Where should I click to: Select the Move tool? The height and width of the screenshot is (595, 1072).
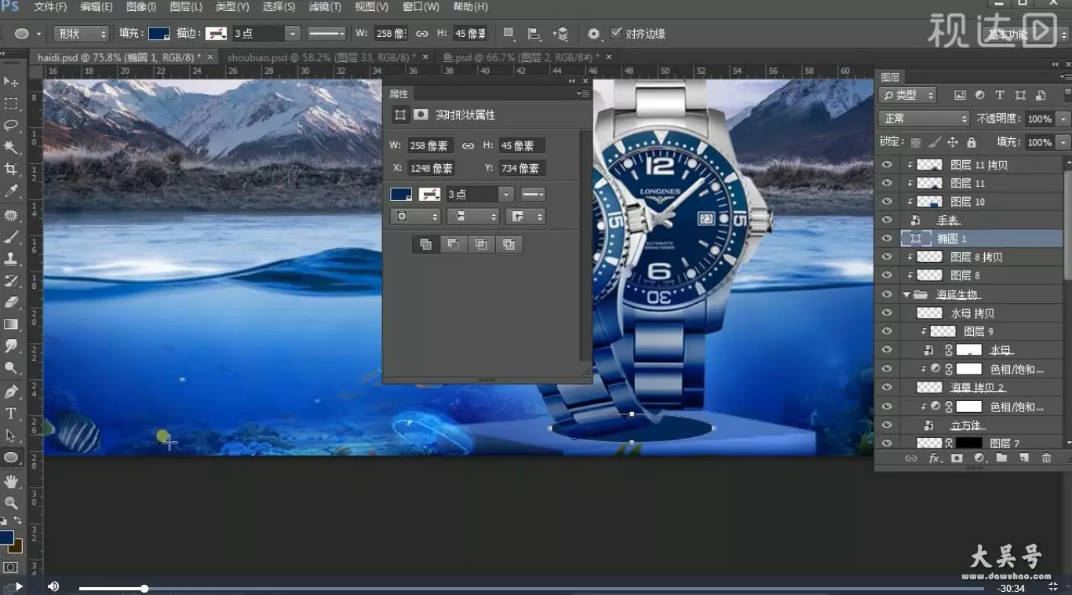point(11,82)
